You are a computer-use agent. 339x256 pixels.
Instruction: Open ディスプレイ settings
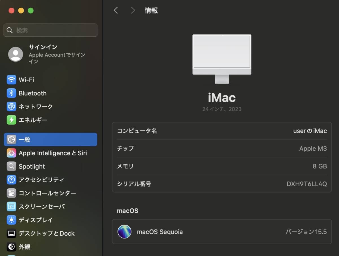pos(36,220)
